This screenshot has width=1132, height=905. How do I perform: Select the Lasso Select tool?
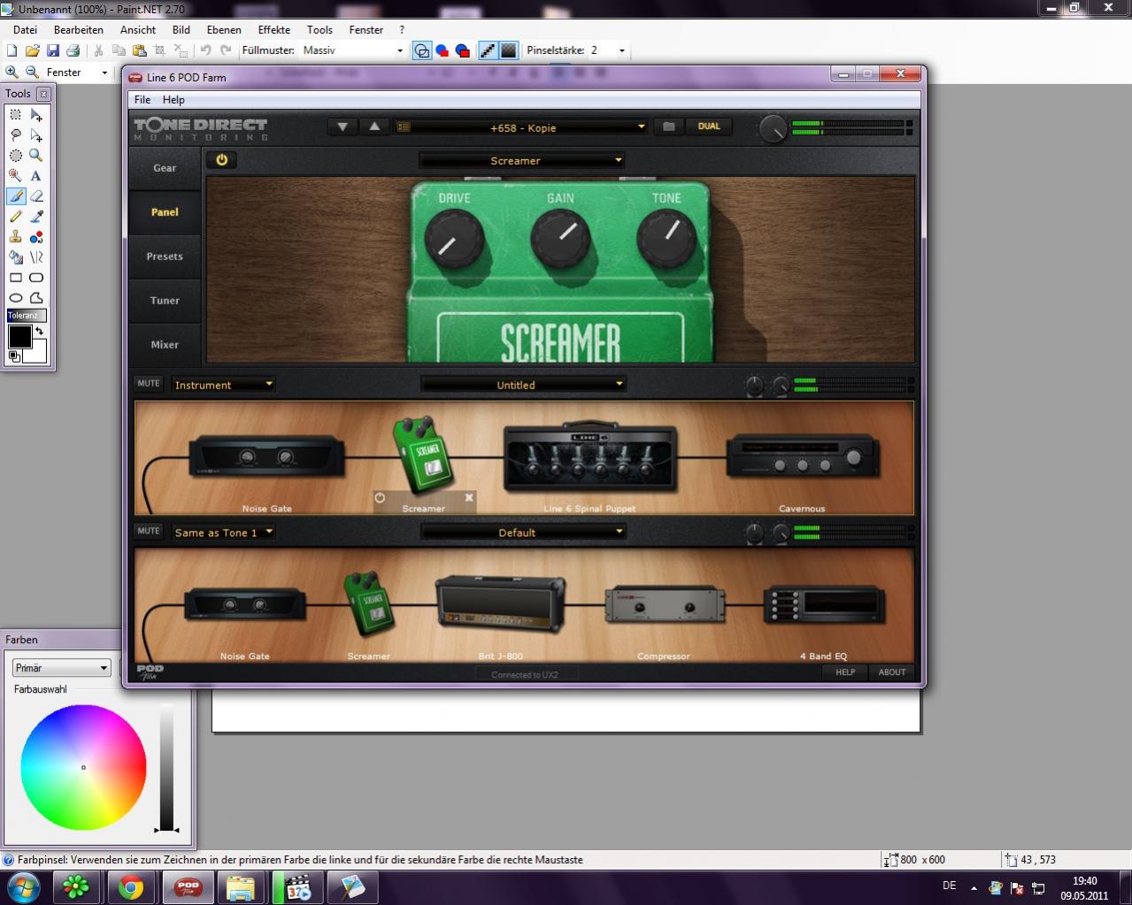point(15,135)
